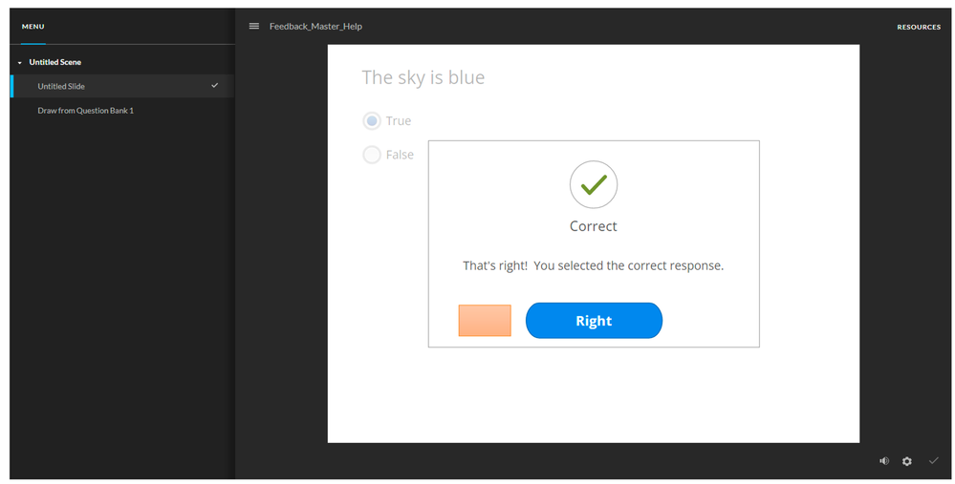955x484 pixels.
Task: Select the True radio button
Action: point(372,121)
